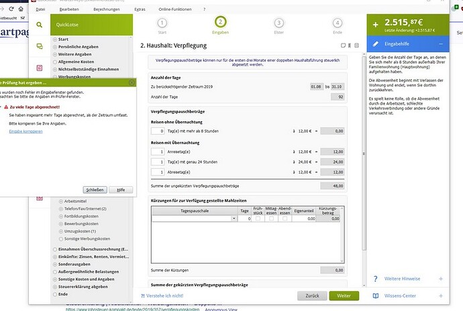This screenshot has width=463, height=311.
Task: Select Sonstige Werbungskosten in the tree
Action: 87,239
